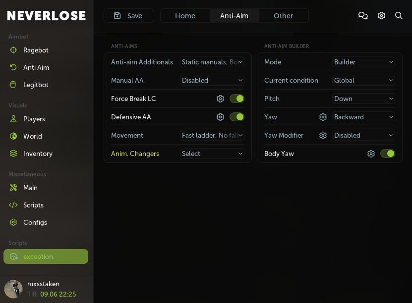Click the search magnifier icon
This screenshot has height=303, width=412.
(x=399, y=16)
